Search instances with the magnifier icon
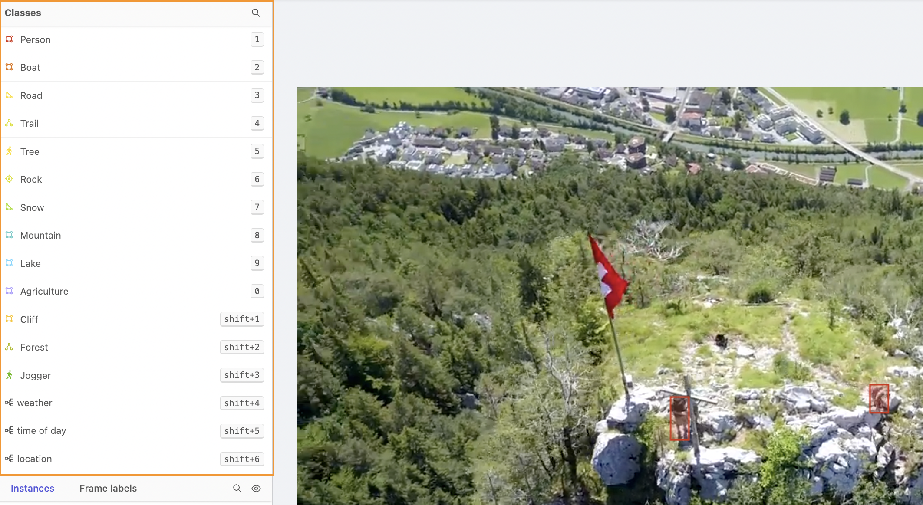This screenshot has width=923, height=505. click(237, 489)
